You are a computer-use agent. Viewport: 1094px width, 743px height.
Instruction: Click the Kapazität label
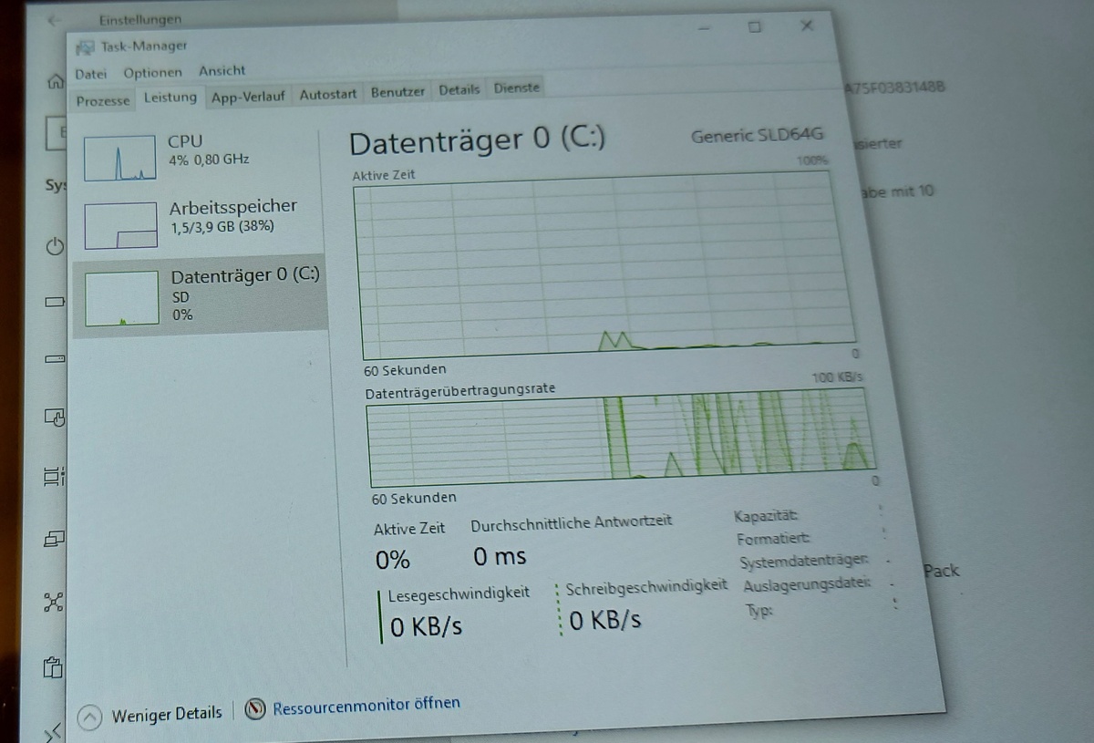(x=766, y=517)
